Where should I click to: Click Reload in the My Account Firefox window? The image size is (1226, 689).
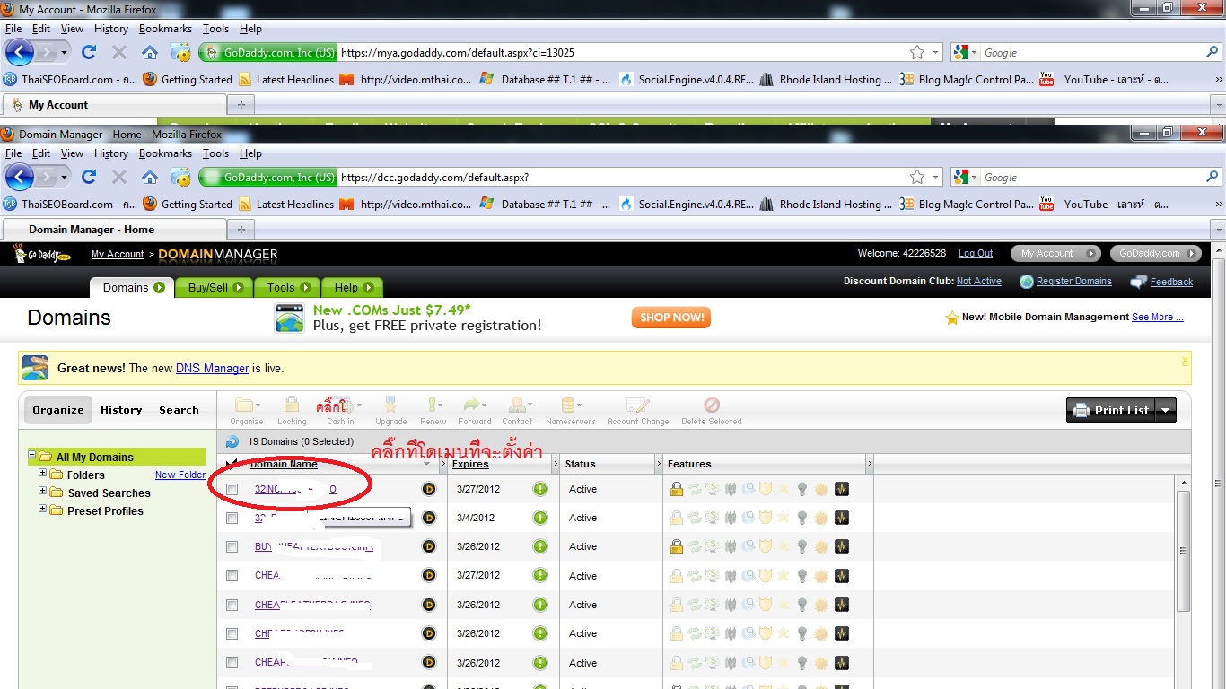89,52
